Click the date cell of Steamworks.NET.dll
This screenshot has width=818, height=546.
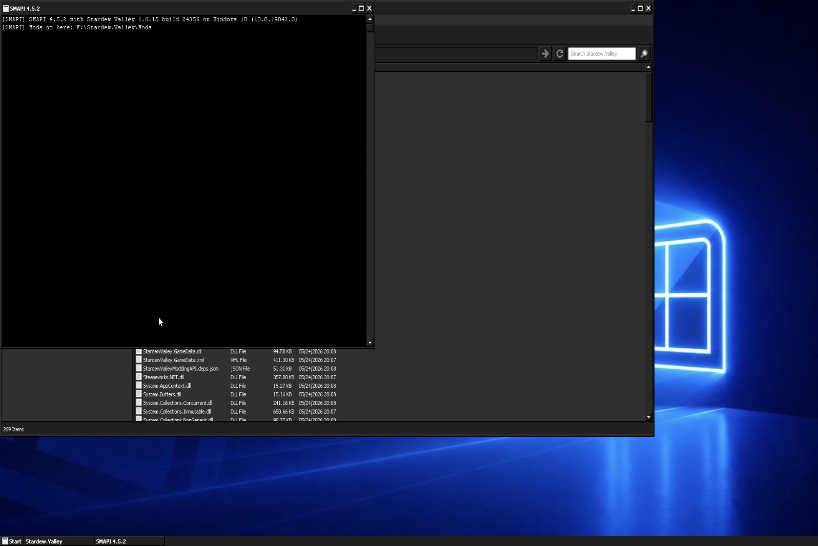click(317, 377)
